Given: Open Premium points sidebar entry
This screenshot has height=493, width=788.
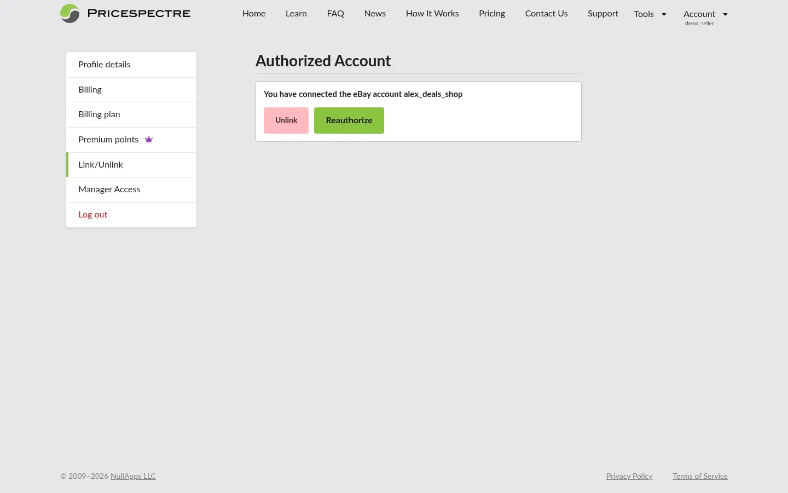Looking at the screenshot, I should [x=131, y=140].
